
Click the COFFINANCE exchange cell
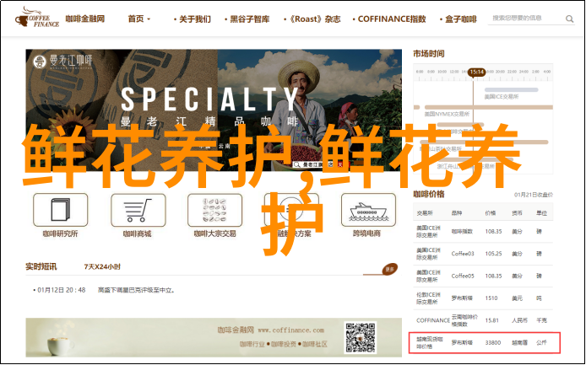click(x=433, y=320)
